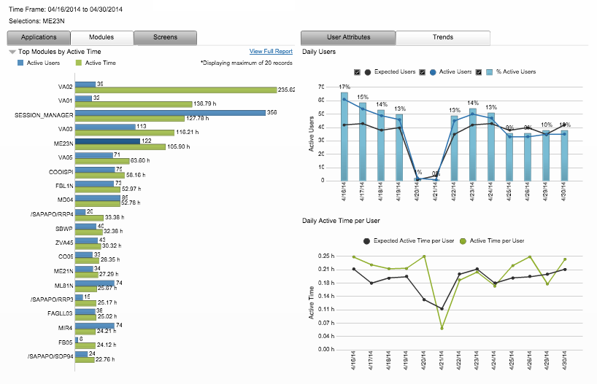The height and width of the screenshot is (384, 597).
Task: Disable the % Active Users checkbox
Action: pyautogui.click(x=479, y=72)
